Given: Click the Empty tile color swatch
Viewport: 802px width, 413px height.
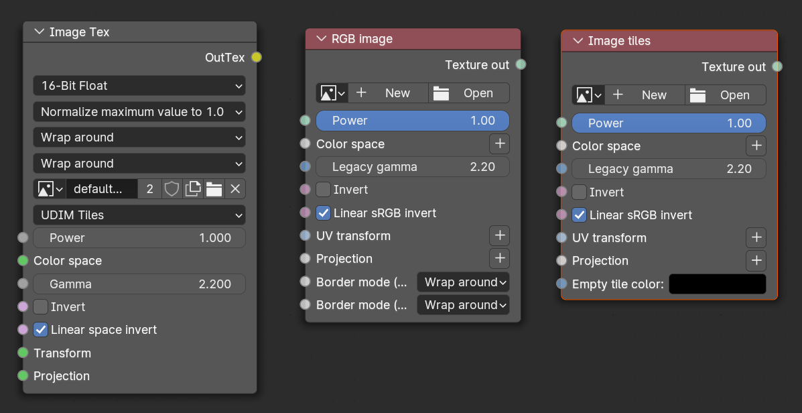Looking at the screenshot, I should [x=717, y=284].
